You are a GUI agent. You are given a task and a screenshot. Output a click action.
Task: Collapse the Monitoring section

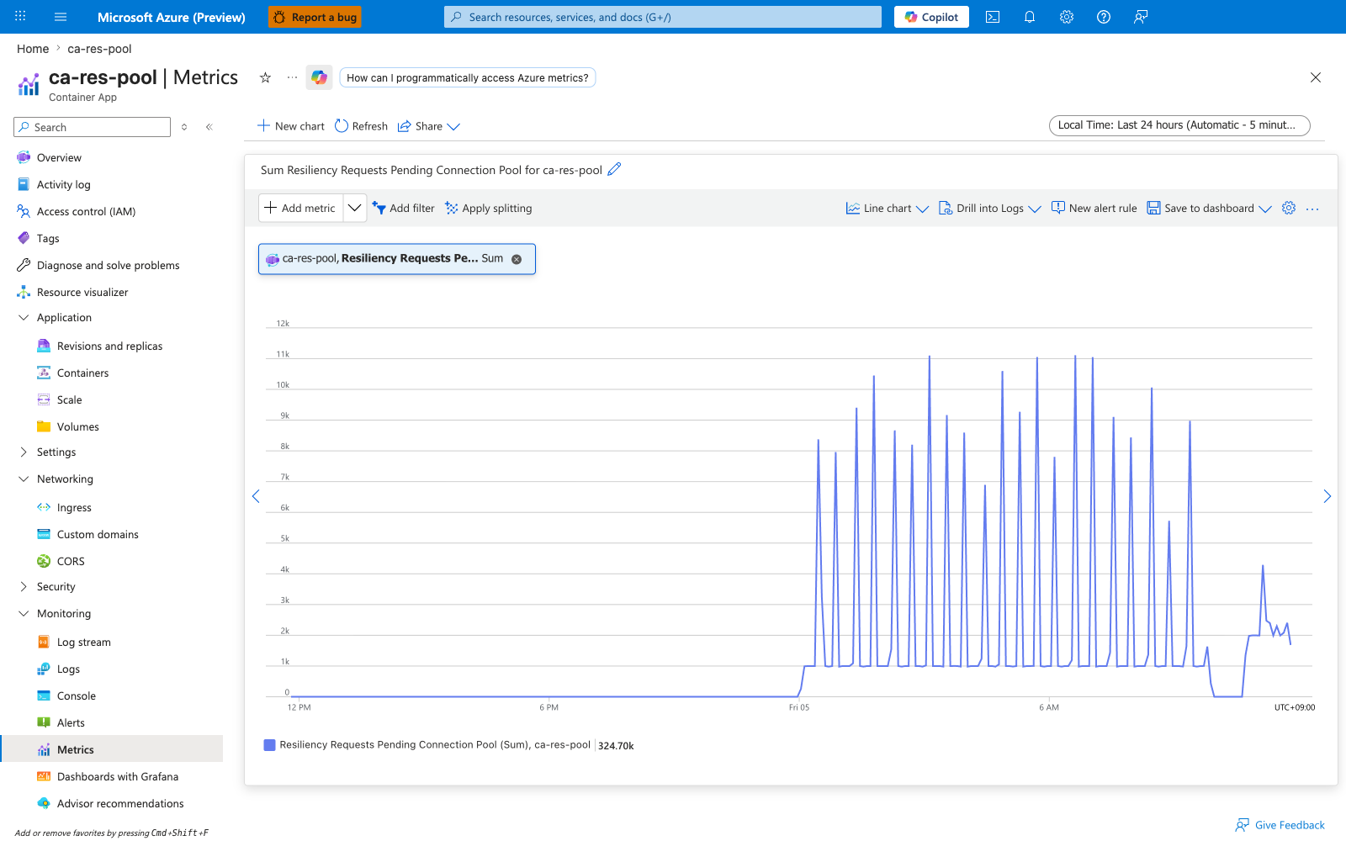point(24,614)
